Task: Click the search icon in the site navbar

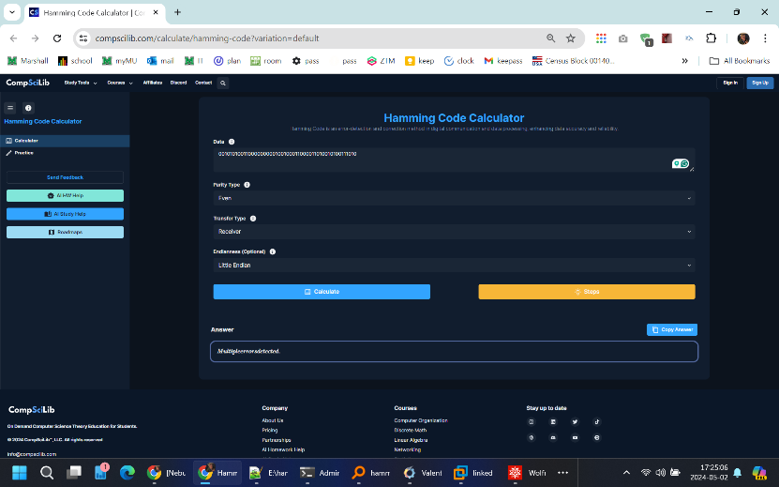Action: 223,83
